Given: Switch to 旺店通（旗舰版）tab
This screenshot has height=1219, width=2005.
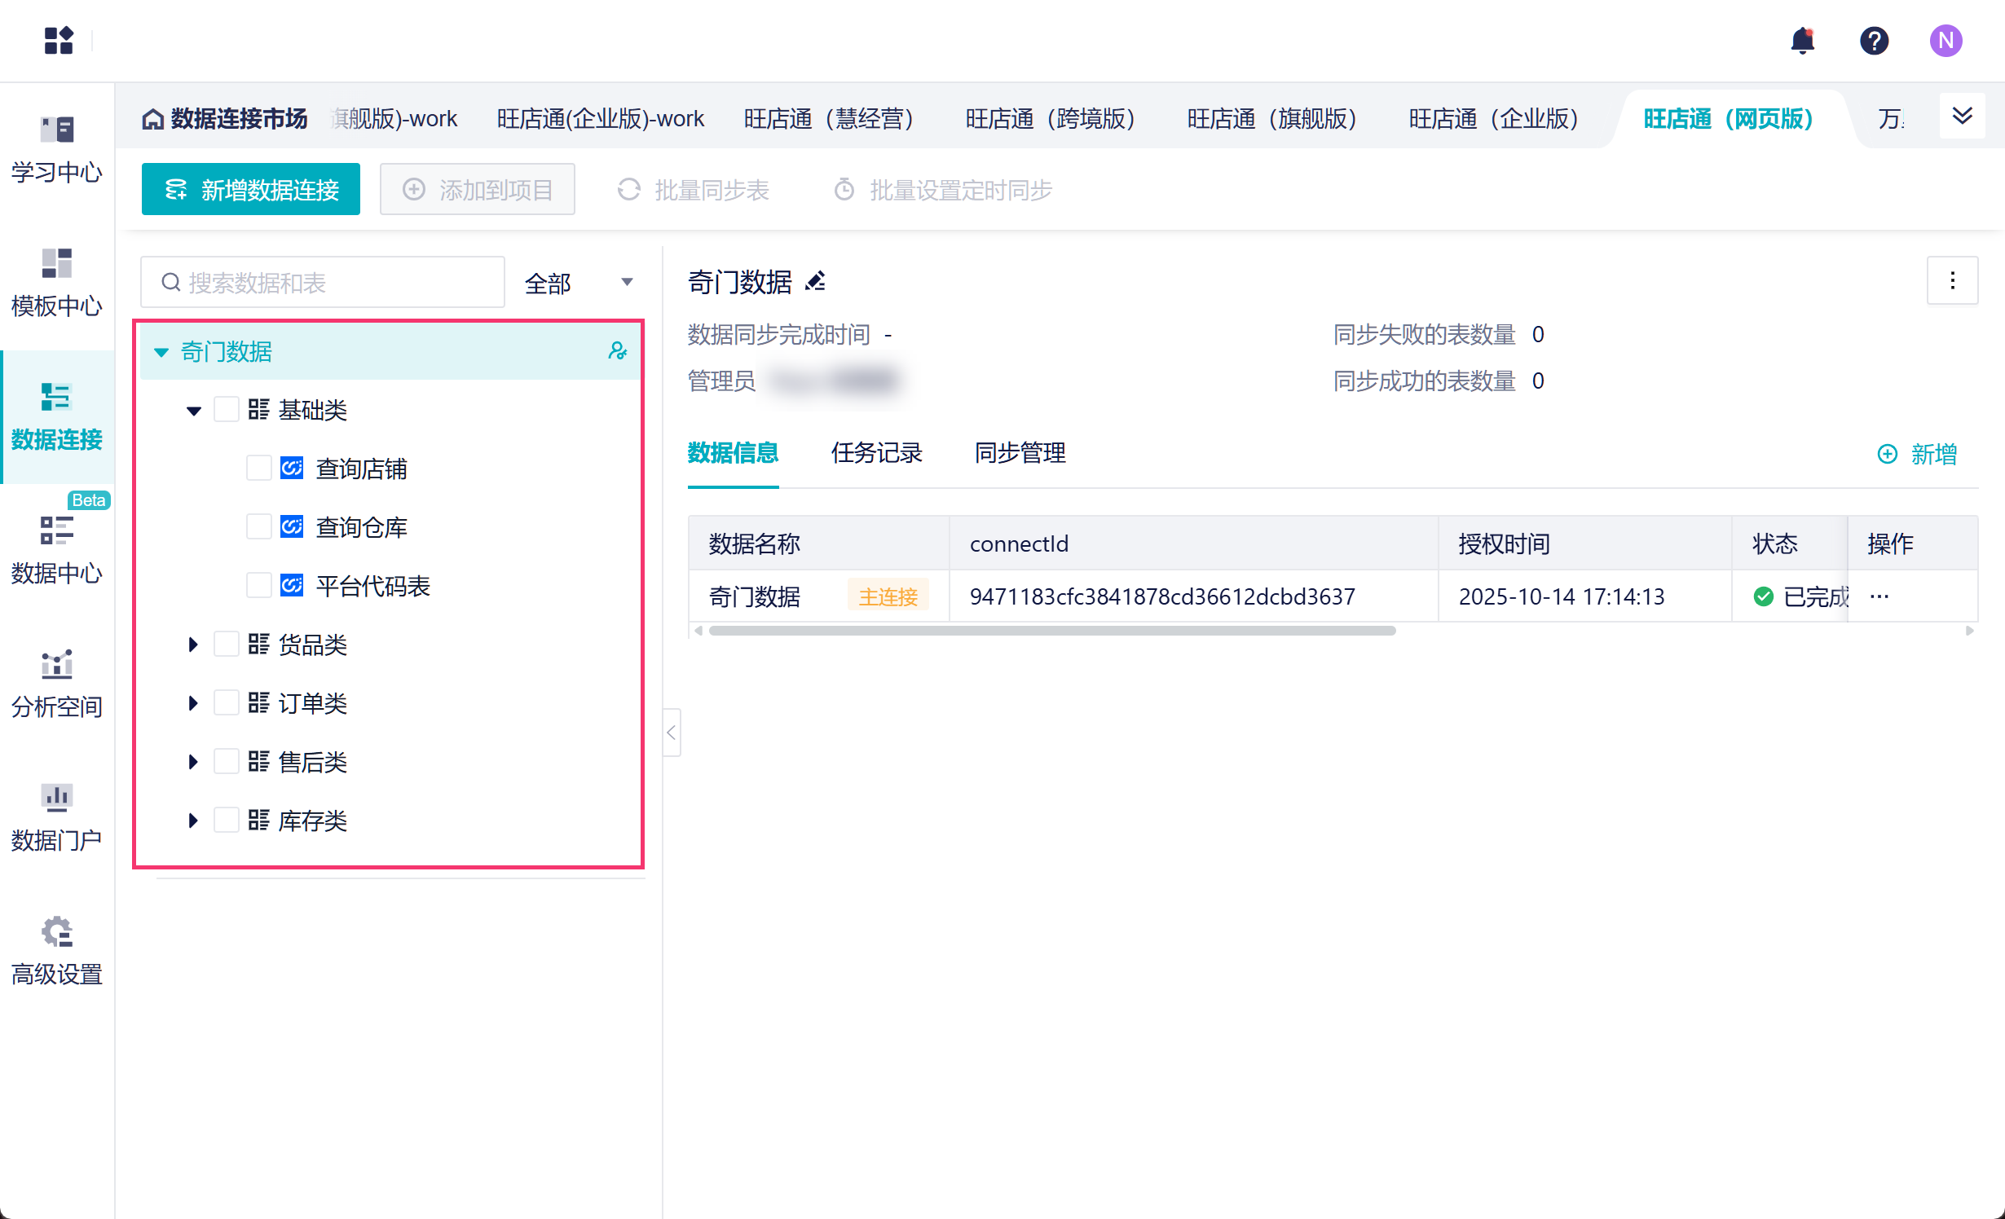Looking at the screenshot, I should pyautogui.click(x=1272, y=119).
